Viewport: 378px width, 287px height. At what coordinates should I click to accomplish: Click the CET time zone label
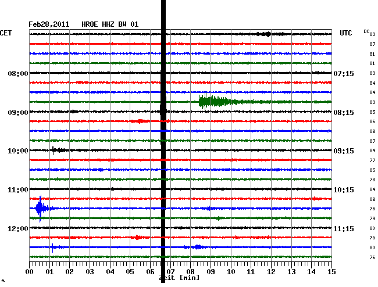[x=6, y=33]
